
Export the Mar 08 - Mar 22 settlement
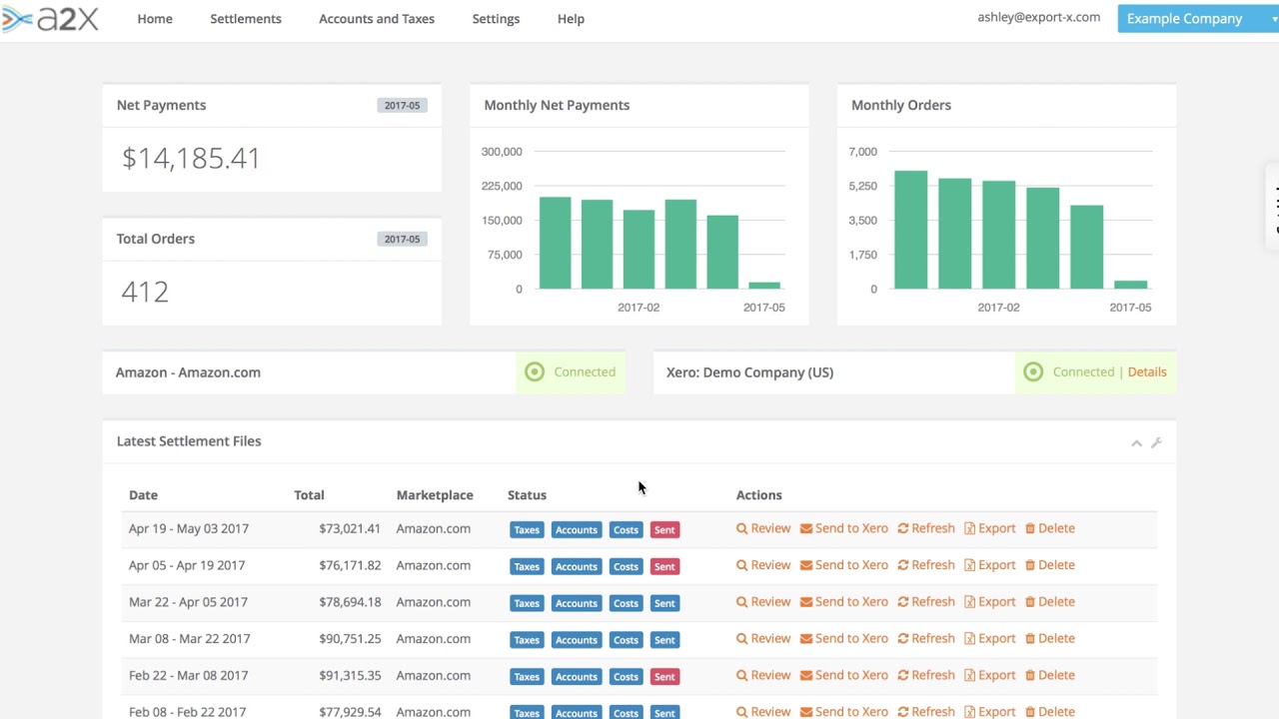[989, 638]
